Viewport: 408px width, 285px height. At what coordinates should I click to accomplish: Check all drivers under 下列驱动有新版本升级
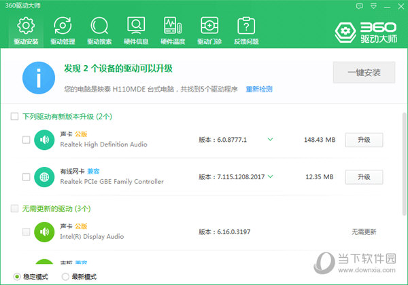[14, 116]
